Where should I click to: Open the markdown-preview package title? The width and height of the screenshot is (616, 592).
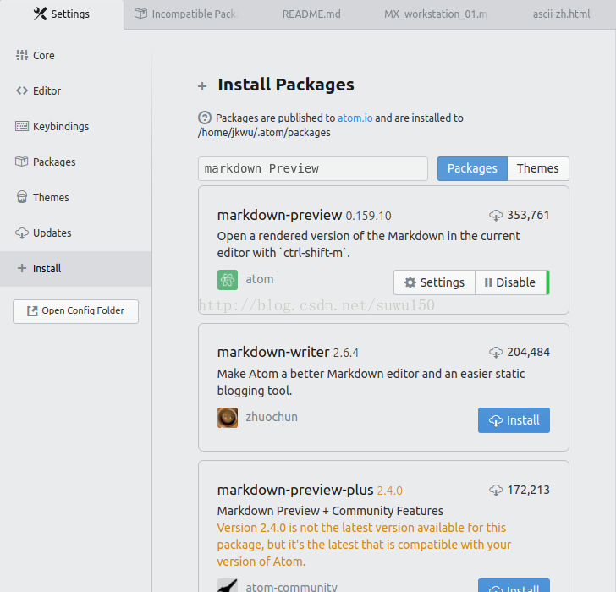279,215
